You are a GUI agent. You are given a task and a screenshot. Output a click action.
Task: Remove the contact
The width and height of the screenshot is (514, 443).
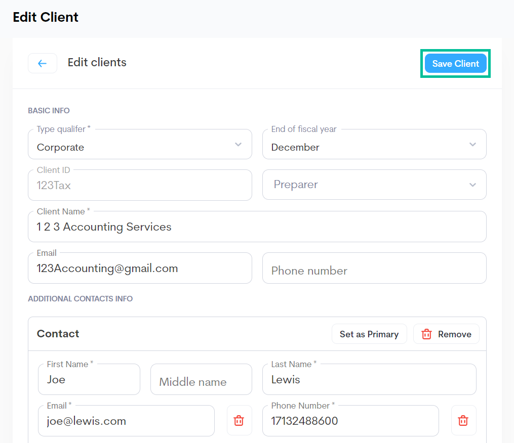coord(446,334)
